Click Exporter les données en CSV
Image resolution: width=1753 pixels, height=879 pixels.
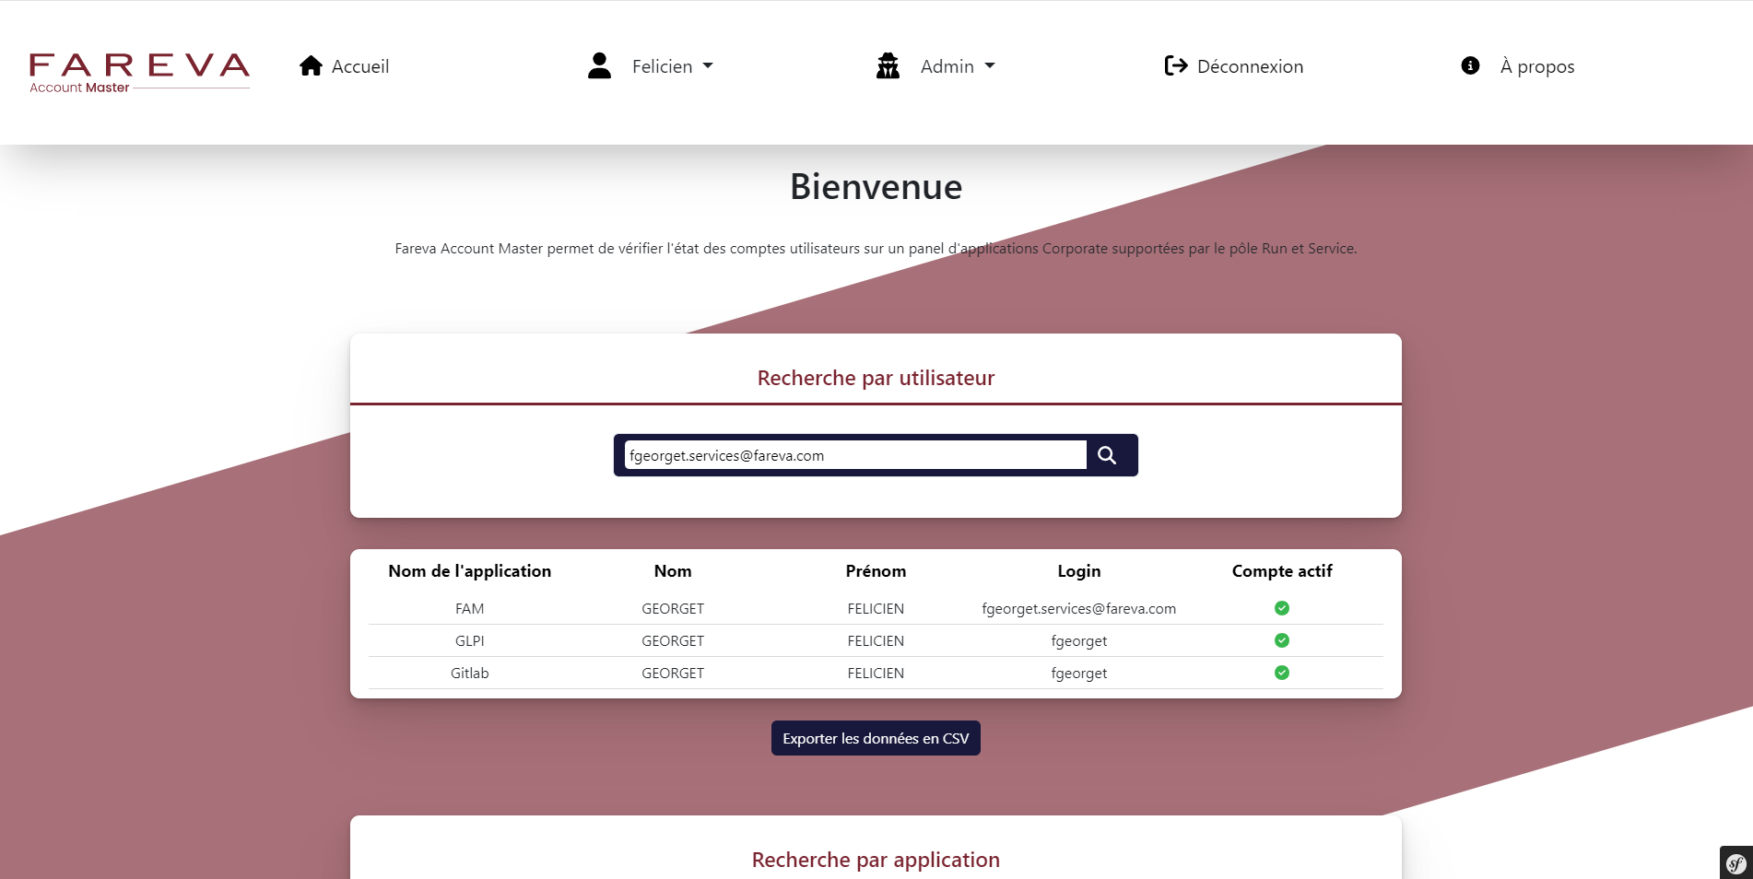(x=875, y=737)
